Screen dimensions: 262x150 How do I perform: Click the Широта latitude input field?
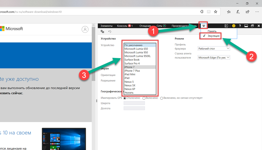coord(134,103)
